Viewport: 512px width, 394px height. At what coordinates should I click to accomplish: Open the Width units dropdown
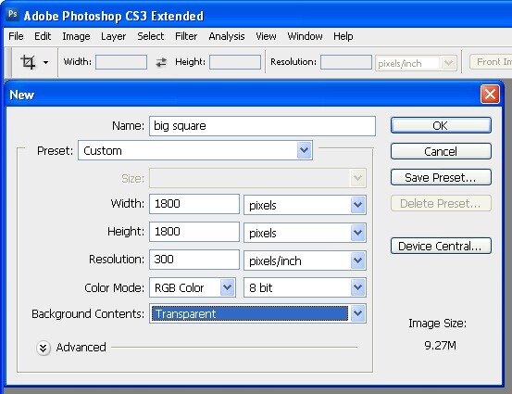(x=305, y=205)
